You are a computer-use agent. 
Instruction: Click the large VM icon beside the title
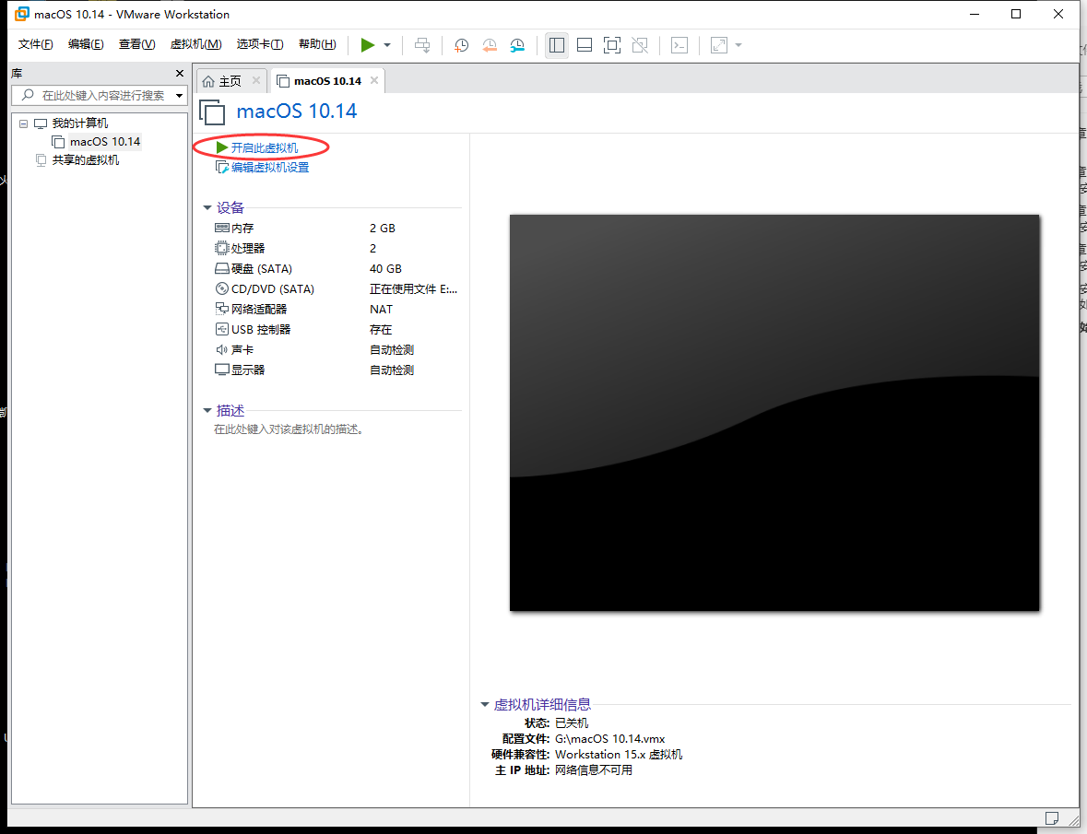tap(212, 112)
